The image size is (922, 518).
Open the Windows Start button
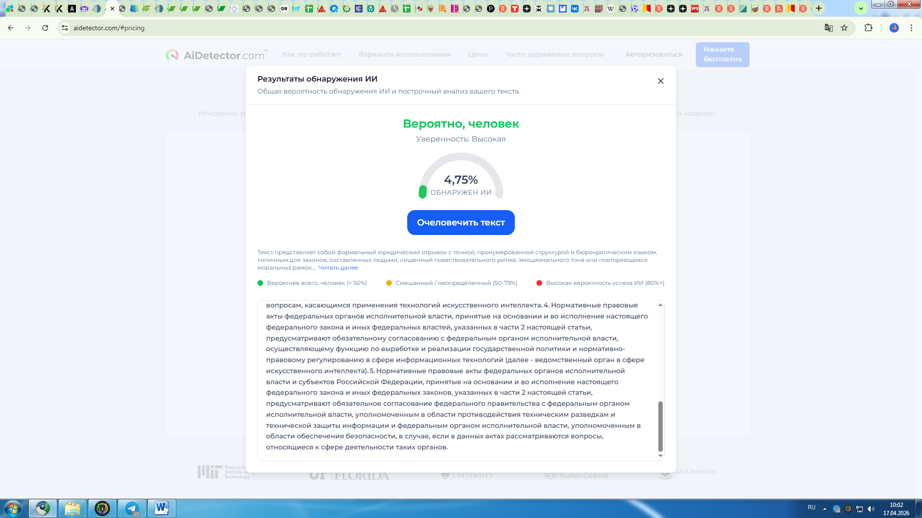pos(12,508)
